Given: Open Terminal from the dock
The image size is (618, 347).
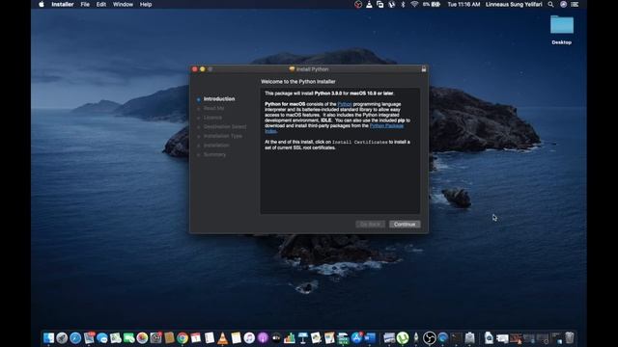Looking at the screenshot, I should click(457, 338).
